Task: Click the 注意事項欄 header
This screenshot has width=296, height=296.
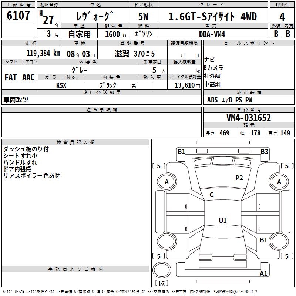Action: click(x=101, y=110)
